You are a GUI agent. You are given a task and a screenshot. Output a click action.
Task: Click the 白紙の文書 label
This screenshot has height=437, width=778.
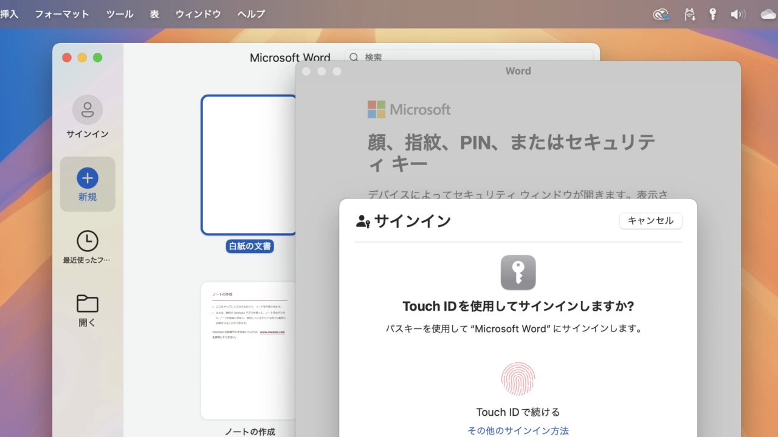coord(250,246)
